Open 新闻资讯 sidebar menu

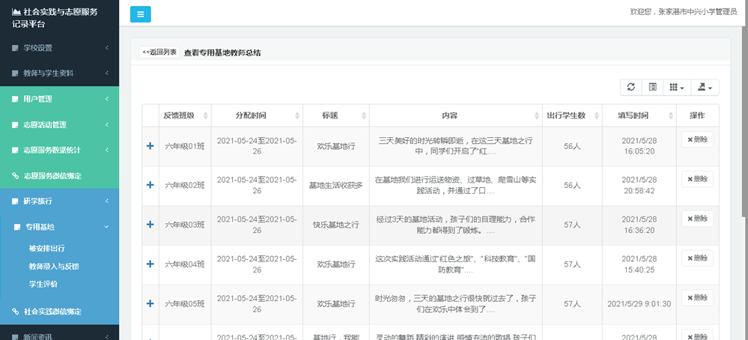tap(60, 337)
